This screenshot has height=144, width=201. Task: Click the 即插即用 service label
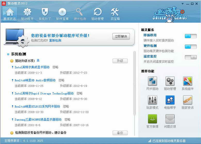click(x=150, y=35)
